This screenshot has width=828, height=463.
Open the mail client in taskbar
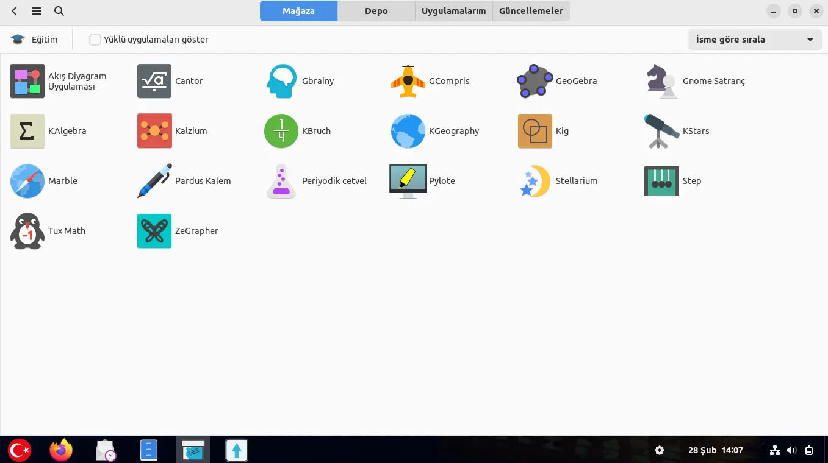106,450
